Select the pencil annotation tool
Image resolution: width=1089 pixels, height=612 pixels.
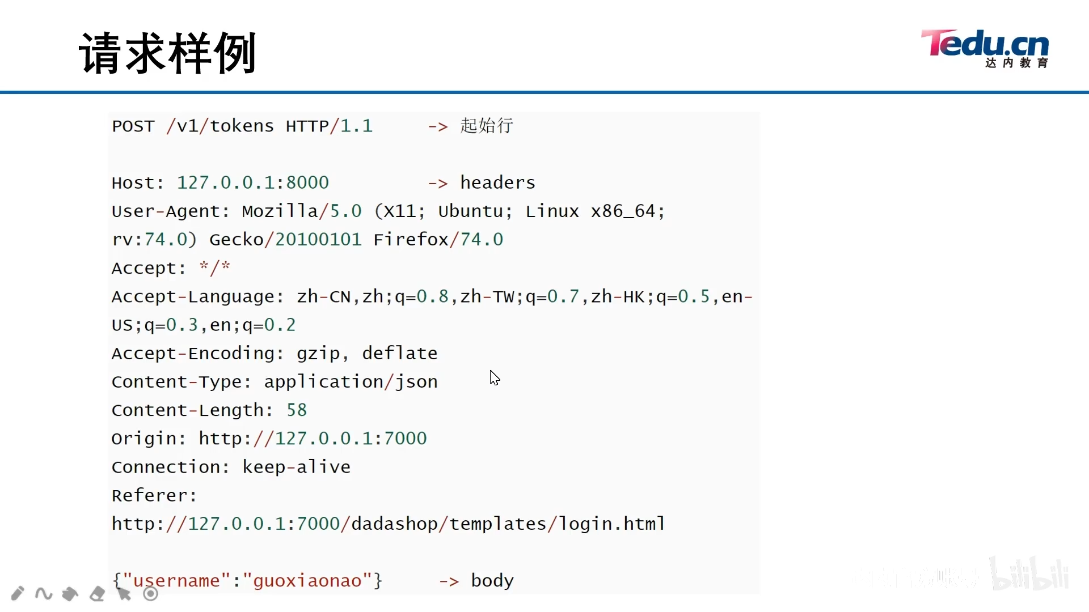click(18, 593)
